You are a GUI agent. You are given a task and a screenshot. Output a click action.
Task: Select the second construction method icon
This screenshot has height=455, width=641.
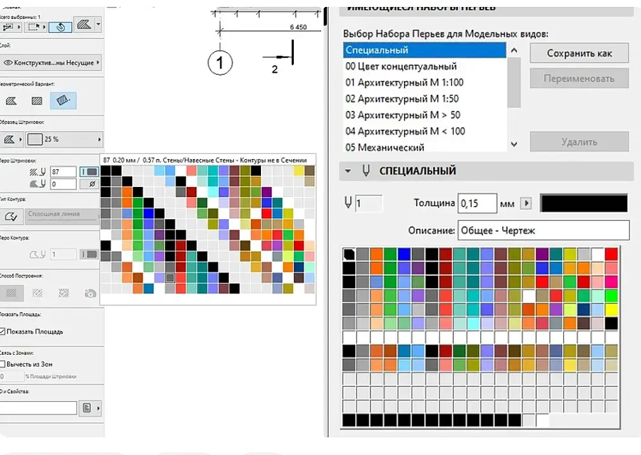pyautogui.click(x=37, y=293)
